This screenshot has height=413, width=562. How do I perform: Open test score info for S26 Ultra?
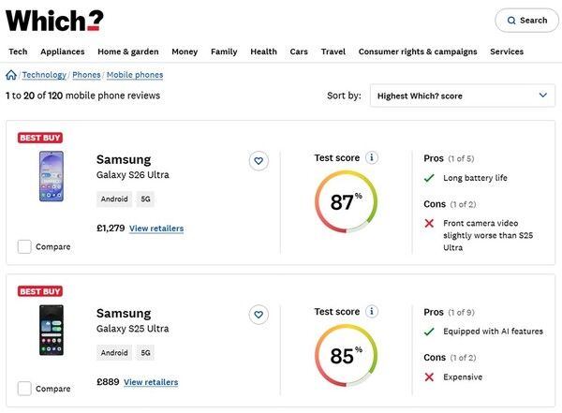click(372, 157)
